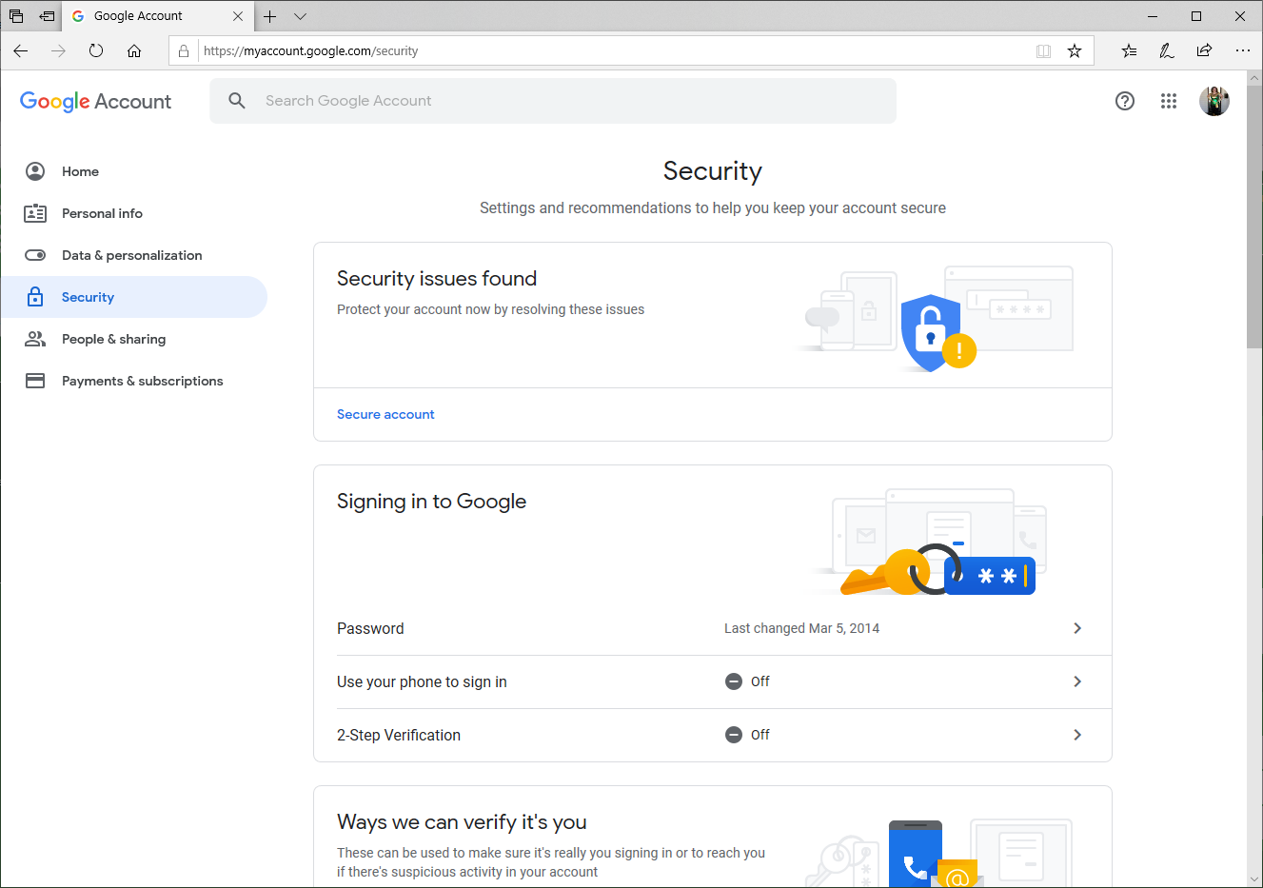
Task: Go back to the previous page
Action: coord(21,51)
